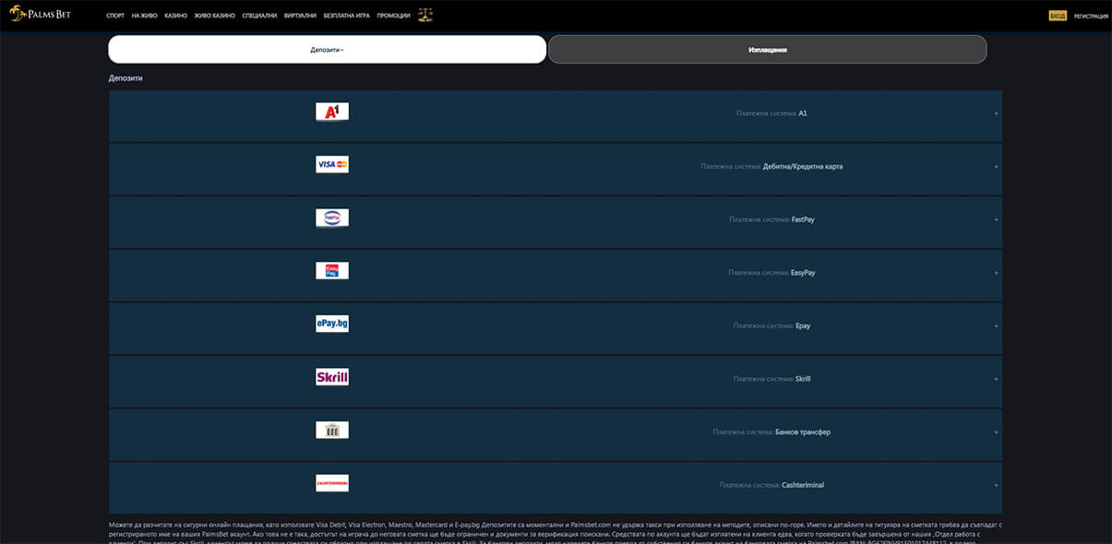1112x544 pixels.
Task: Expand the A1 payment row
Action: click(996, 113)
